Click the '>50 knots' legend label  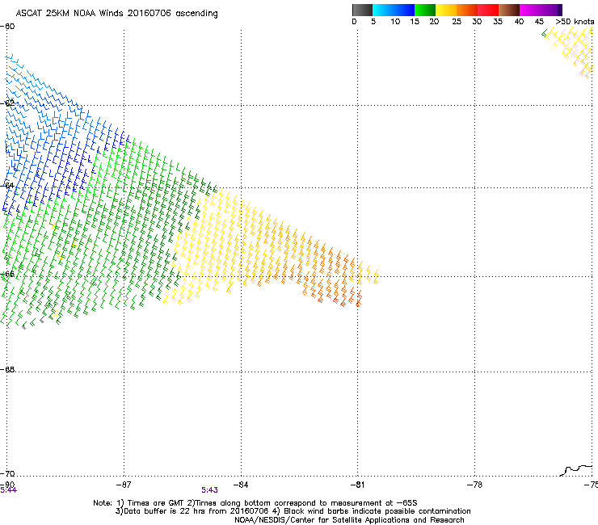(x=575, y=22)
